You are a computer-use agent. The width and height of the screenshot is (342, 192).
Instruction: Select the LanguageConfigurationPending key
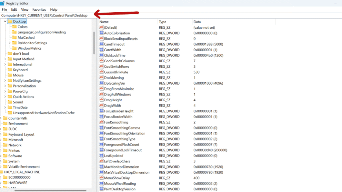(x=41, y=32)
